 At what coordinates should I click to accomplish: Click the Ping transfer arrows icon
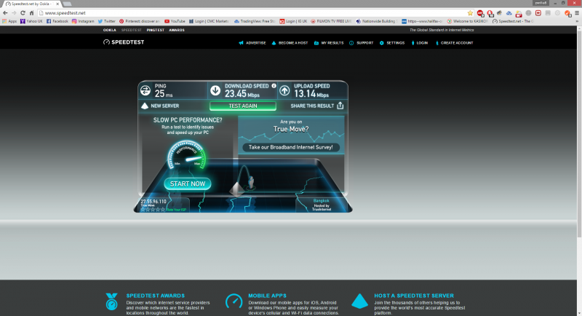[145, 90]
